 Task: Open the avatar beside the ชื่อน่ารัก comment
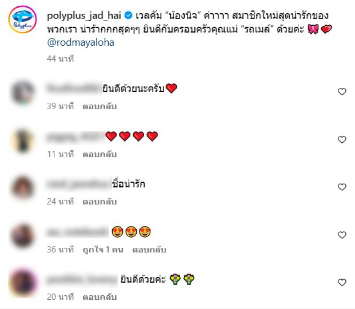23,188
